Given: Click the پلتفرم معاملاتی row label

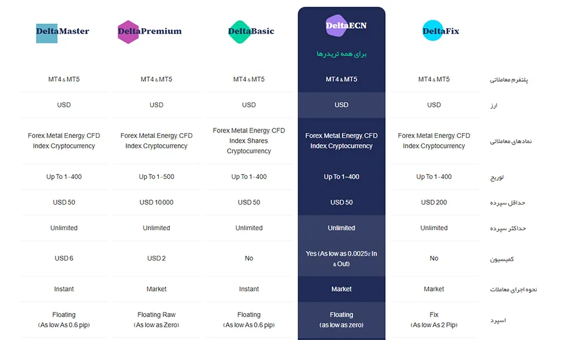Looking at the screenshot, I should [x=509, y=80].
